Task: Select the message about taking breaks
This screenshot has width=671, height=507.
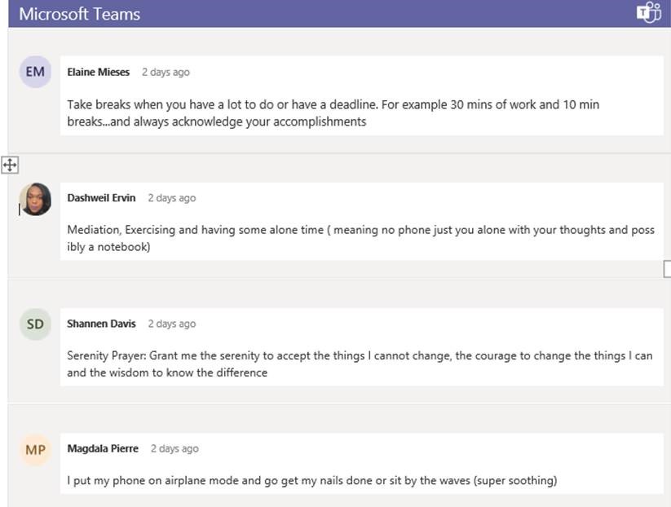Action: click(x=333, y=113)
